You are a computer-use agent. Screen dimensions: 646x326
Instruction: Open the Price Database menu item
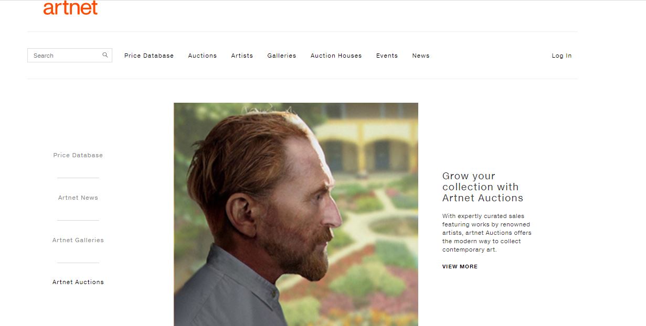(x=149, y=56)
